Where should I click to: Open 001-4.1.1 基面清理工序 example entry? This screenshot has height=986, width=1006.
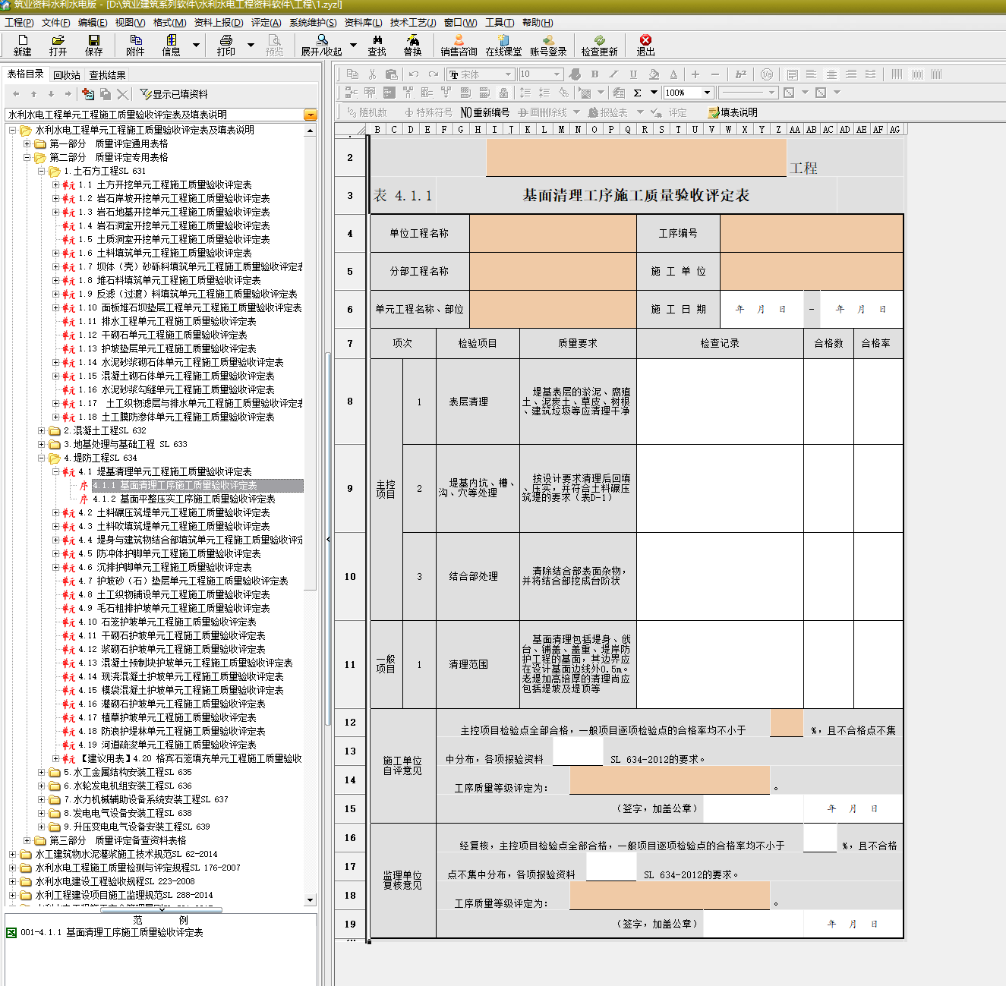pyautogui.click(x=112, y=932)
